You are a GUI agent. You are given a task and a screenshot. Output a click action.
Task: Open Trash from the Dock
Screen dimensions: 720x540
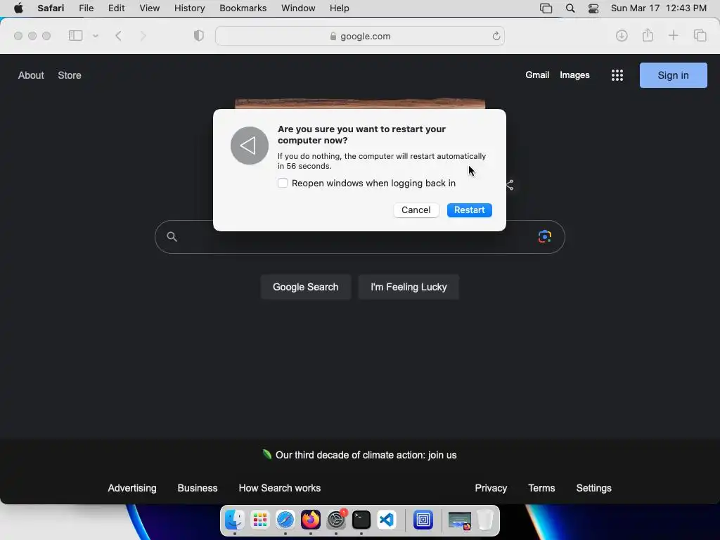coord(485,520)
